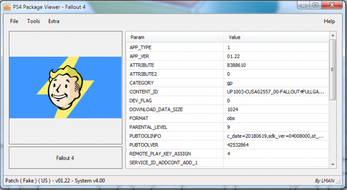Open the Tools menu
This screenshot has height=190, width=347.
tap(33, 21)
